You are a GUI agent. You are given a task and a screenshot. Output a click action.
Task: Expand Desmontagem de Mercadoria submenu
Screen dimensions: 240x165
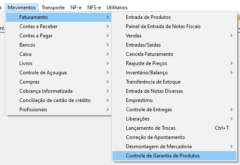(x=175, y=147)
